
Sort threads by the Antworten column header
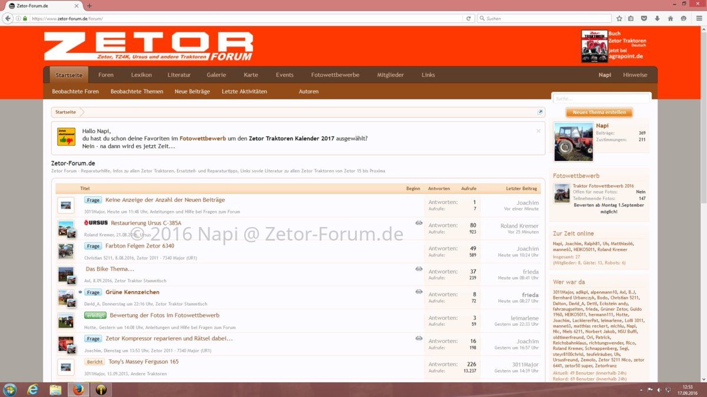[439, 188]
